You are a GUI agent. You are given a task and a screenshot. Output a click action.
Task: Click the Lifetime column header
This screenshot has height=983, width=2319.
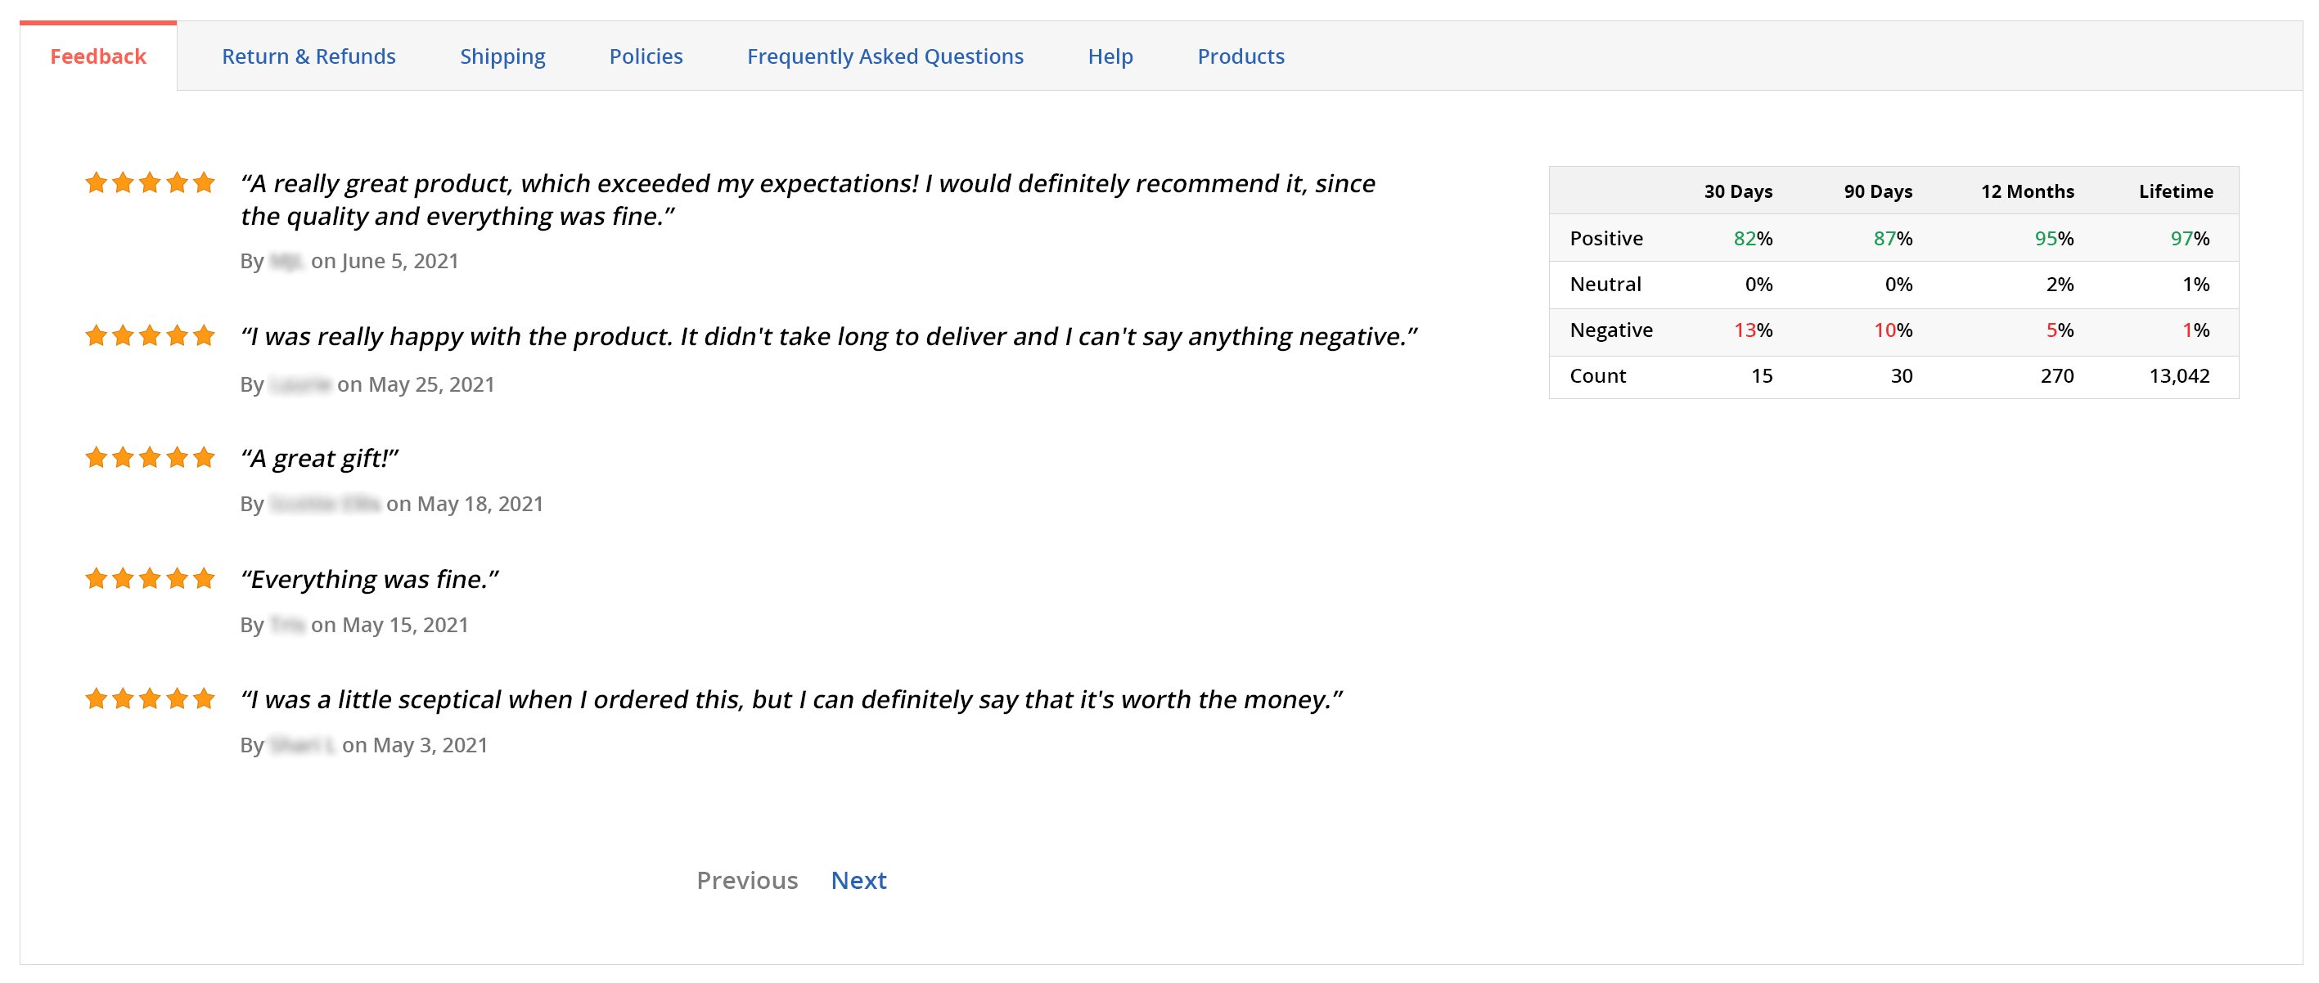tap(2175, 191)
